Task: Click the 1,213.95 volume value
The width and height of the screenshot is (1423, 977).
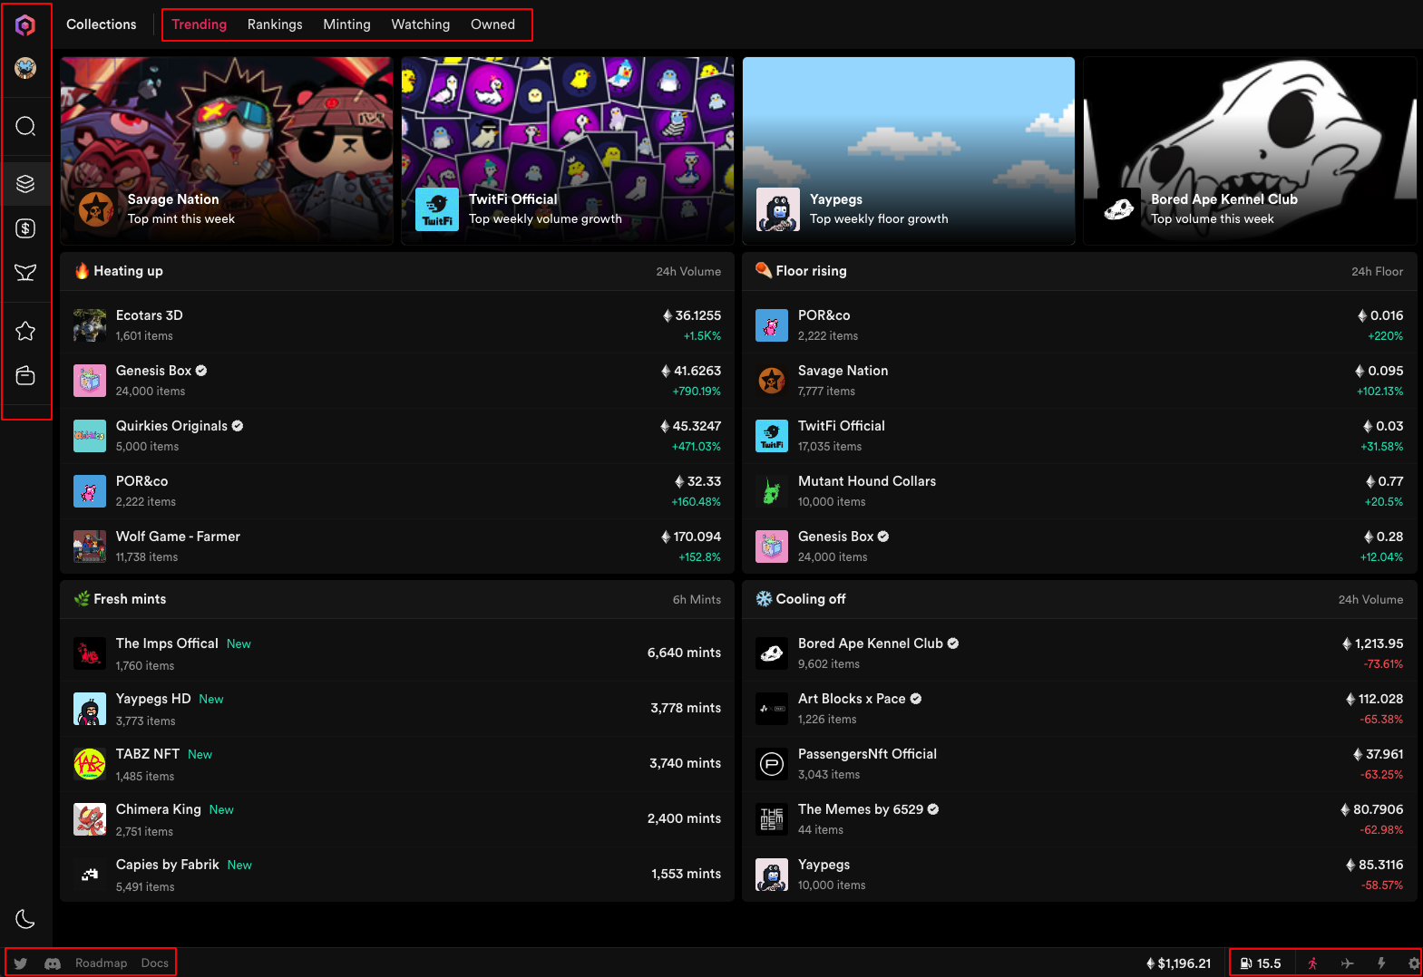Action: point(1373,643)
